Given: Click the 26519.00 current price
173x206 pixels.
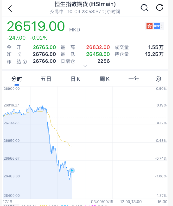Looking at the screenshot, I should pos(36,26).
